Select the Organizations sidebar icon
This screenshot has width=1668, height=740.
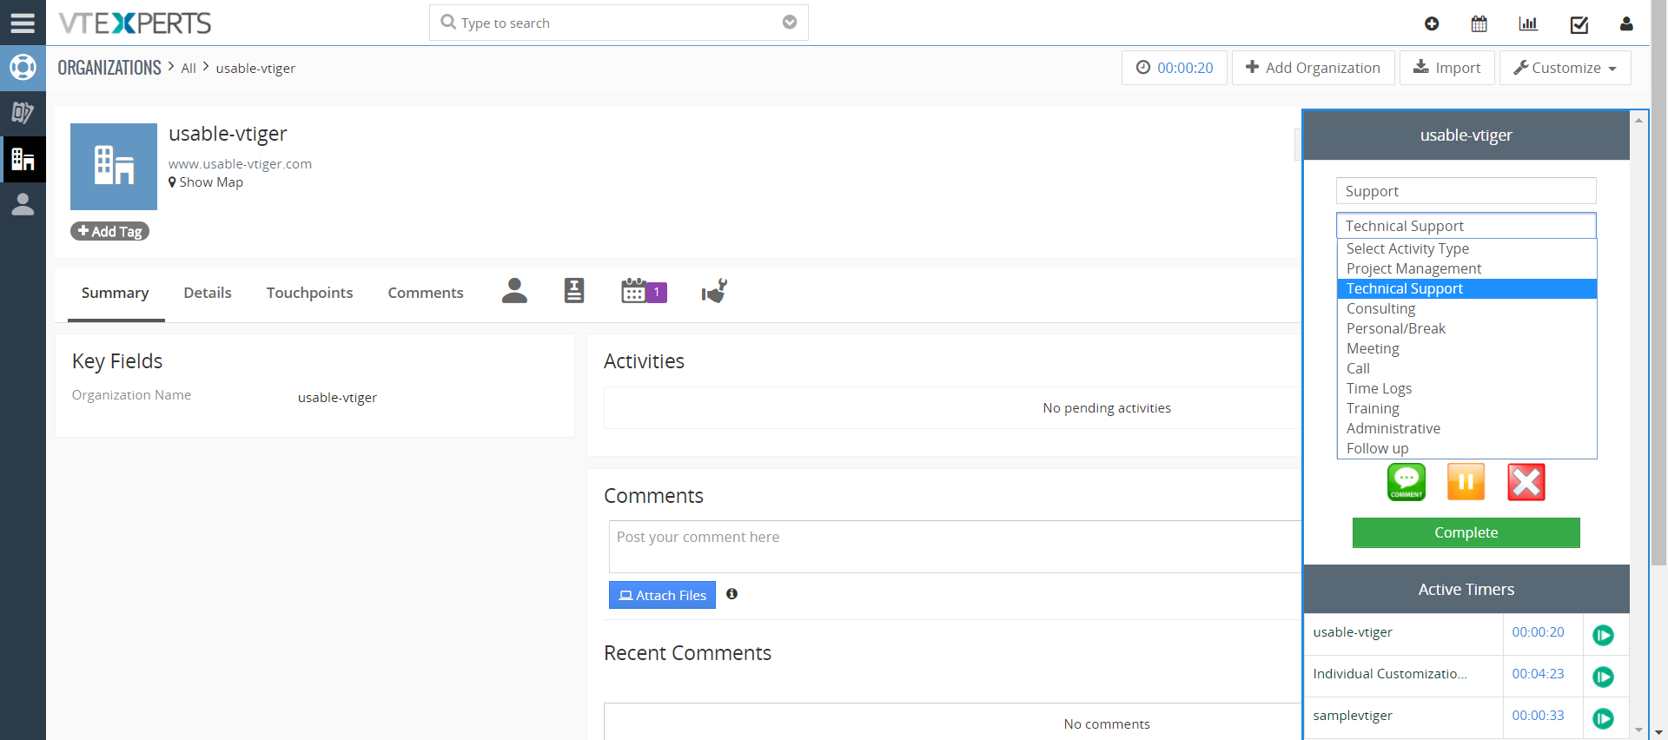[x=23, y=159]
